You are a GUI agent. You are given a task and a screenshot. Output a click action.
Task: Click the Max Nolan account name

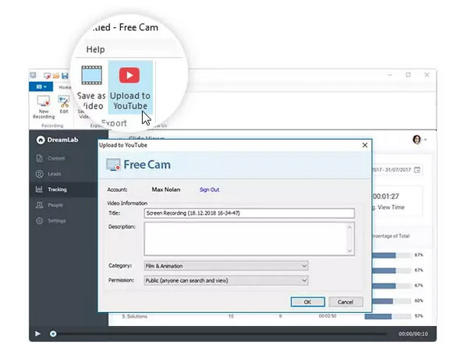pyautogui.click(x=166, y=190)
